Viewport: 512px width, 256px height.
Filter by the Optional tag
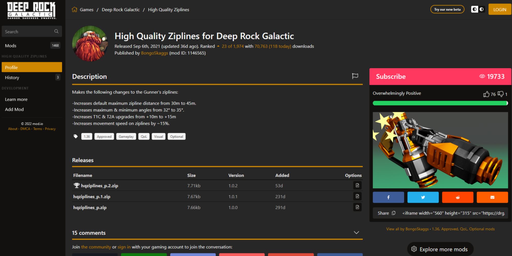pos(177,136)
